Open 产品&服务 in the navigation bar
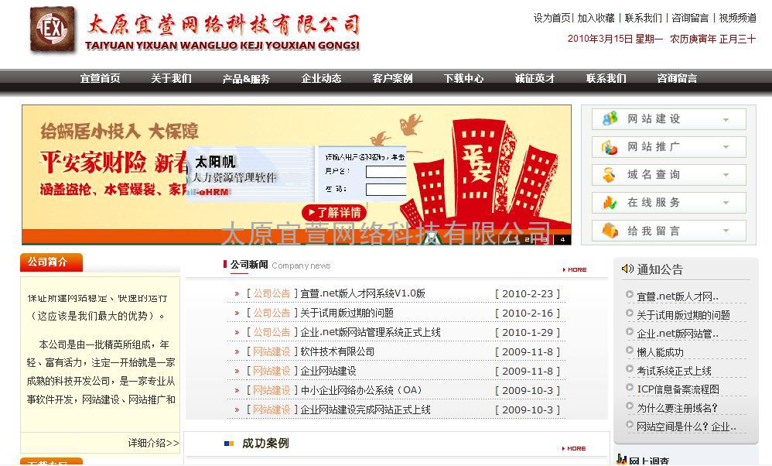Screen dimensions: 772x466 [246, 78]
